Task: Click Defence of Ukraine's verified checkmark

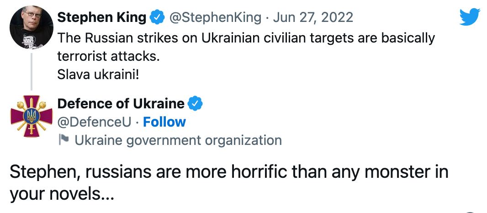Action: coord(196,104)
